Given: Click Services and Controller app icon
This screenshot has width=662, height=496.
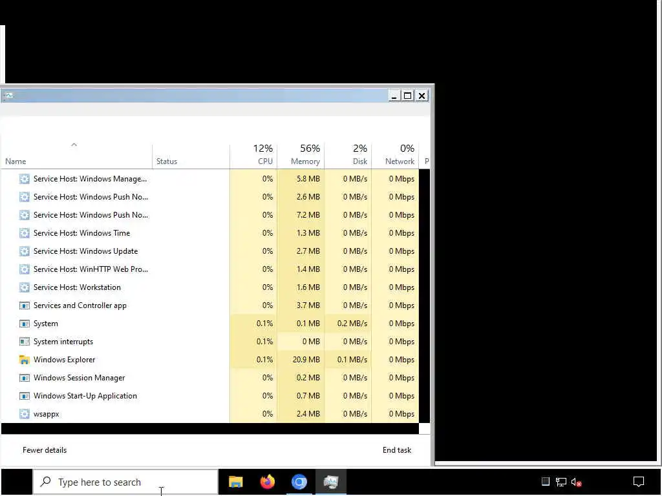Looking at the screenshot, I should tap(25, 305).
